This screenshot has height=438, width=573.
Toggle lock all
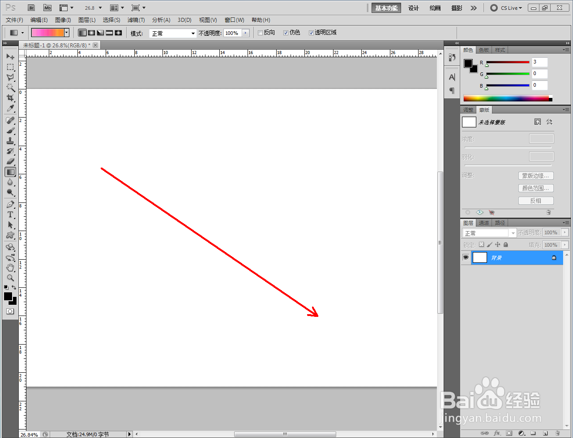(x=506, y=245)
